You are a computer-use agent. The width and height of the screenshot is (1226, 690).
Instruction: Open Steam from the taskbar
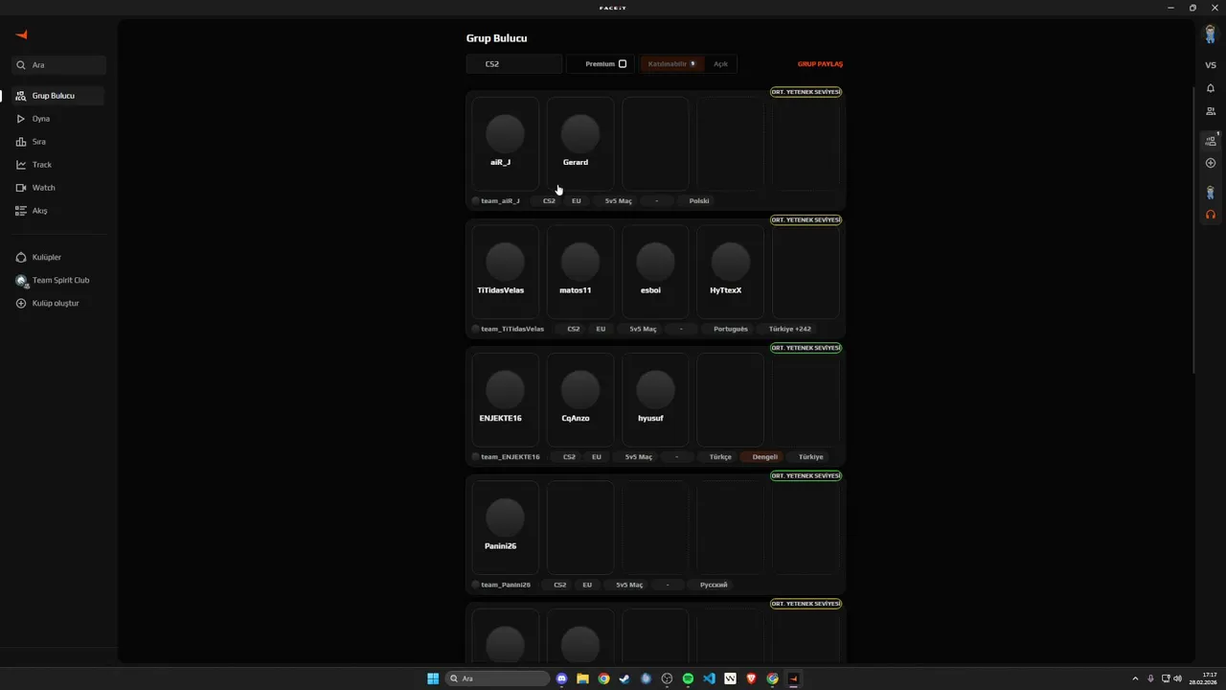(624, 678)
